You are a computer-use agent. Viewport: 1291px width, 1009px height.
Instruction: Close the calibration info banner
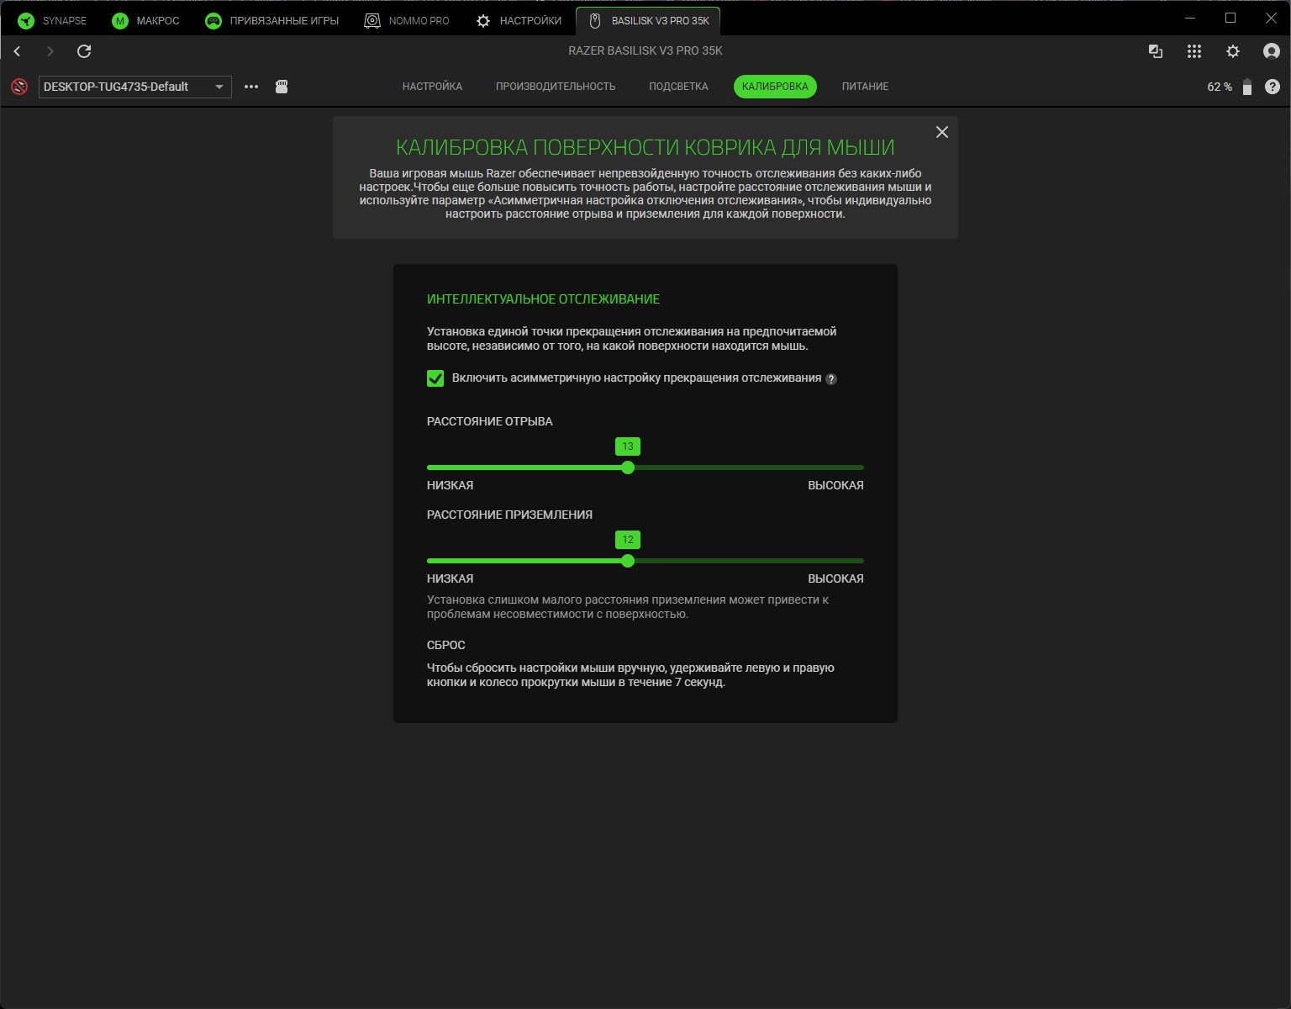point(942,132)
